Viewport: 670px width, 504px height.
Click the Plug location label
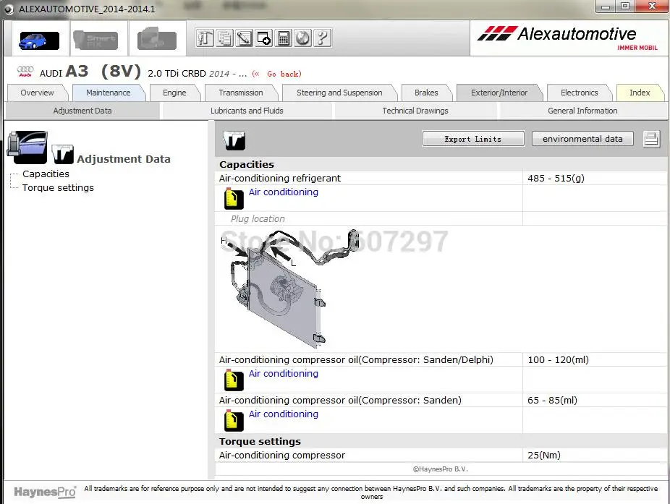coord(258,218)
